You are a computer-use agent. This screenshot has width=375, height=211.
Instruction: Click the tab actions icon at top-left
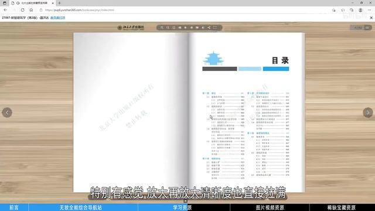click(5, 3)
